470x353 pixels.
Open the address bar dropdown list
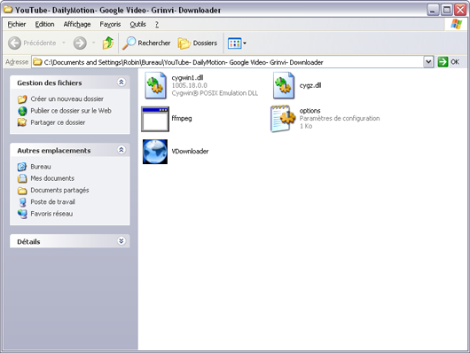[x=428, y=62]
